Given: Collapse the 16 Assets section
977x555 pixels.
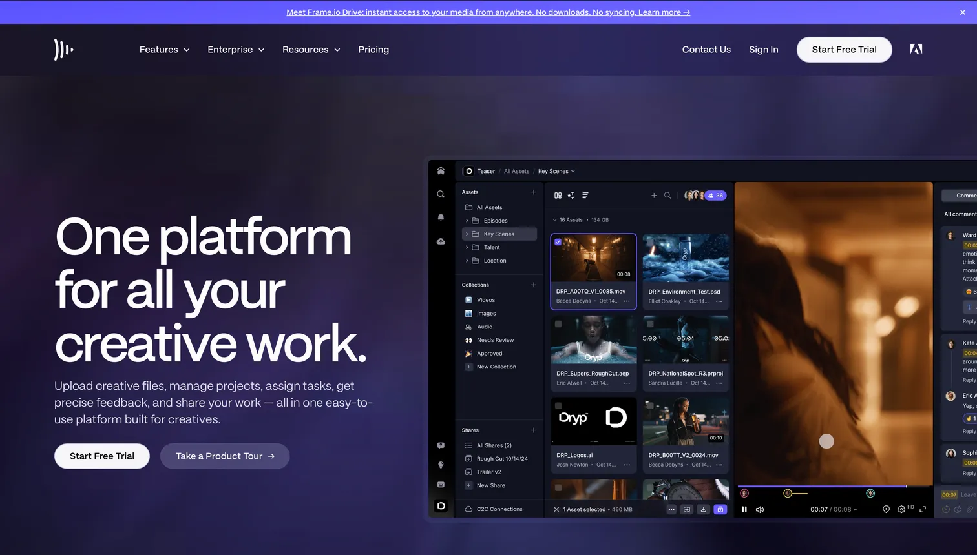Looking at the screenshot, I should pyautogui.click(x=554, y=220).
